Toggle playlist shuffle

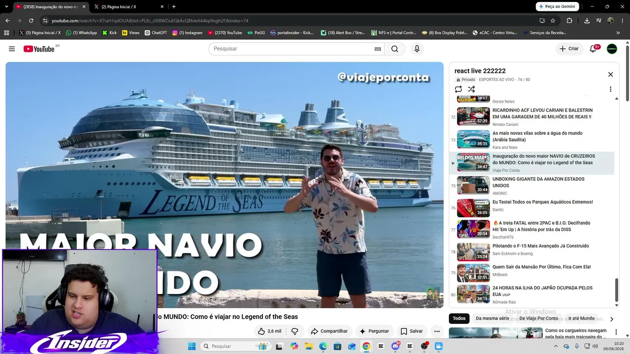[472, 89]
